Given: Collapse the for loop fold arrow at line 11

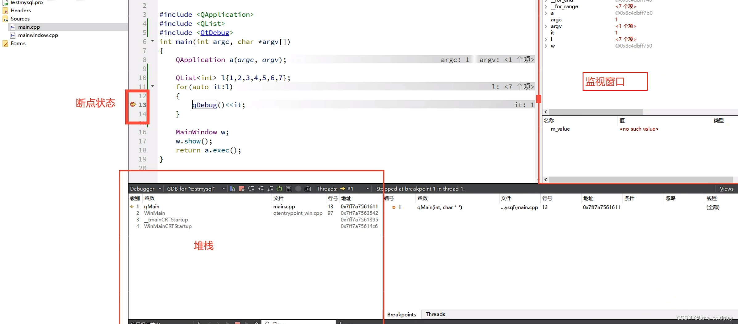Looking at the screenshot, I should 152,86.
